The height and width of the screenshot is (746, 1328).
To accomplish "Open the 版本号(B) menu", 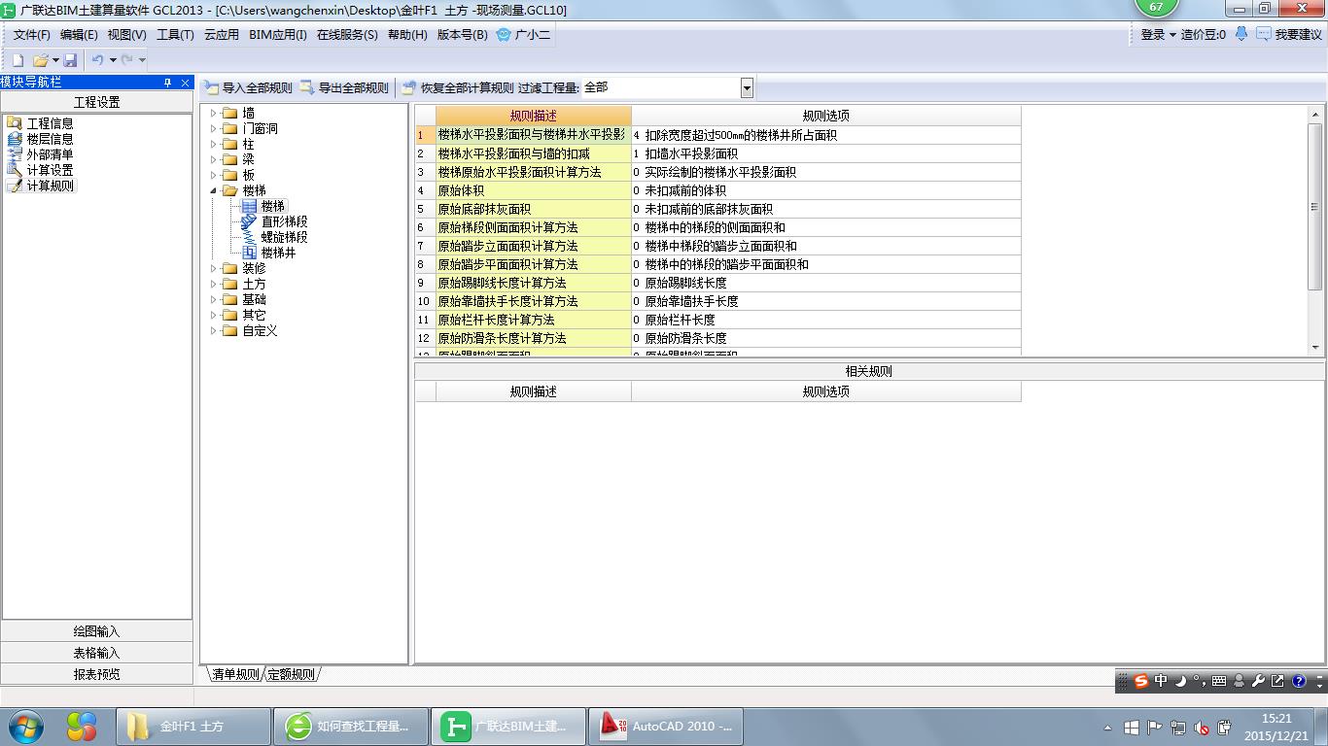I will tap(463, 35).
